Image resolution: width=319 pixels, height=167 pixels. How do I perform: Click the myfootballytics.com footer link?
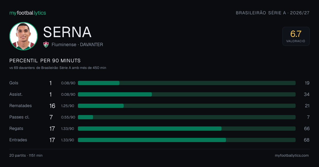click(292, 155)
